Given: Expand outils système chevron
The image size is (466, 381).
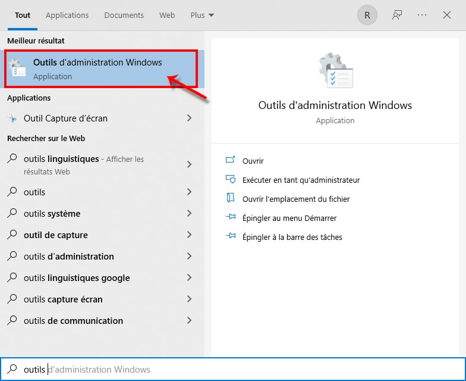Looking at the screenshot, I should pos(189,213).
